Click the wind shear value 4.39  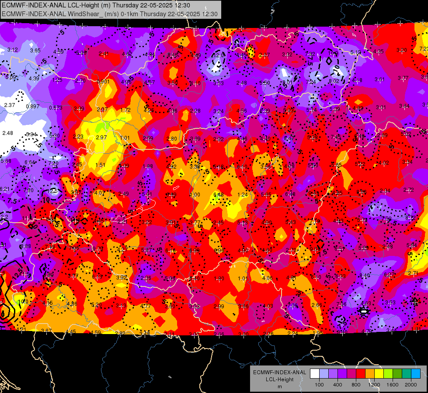(34, 78)
